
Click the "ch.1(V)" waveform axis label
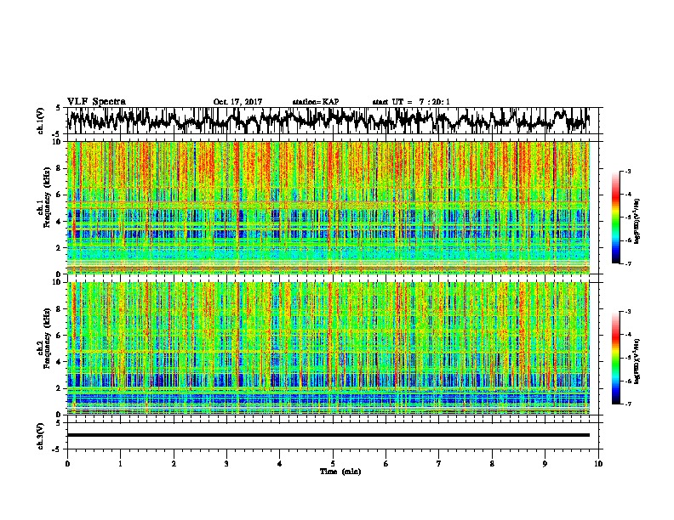(41, 121)
